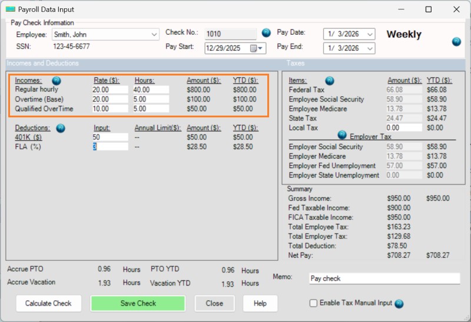Image resolution: width=471 pixels, height=322 pixels.
Task: Click the Incomes underlined header
Action: point(28,80)
